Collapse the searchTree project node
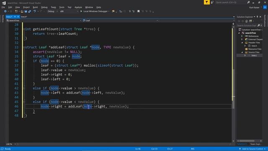 (x=239, y=33)
